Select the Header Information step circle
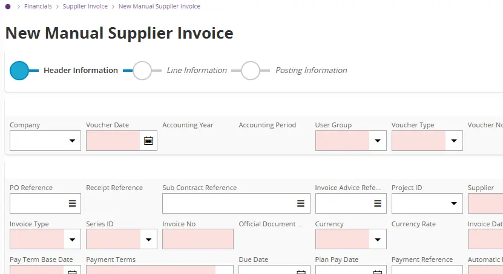This screenshot has height=274, width=503. point(20,71)
